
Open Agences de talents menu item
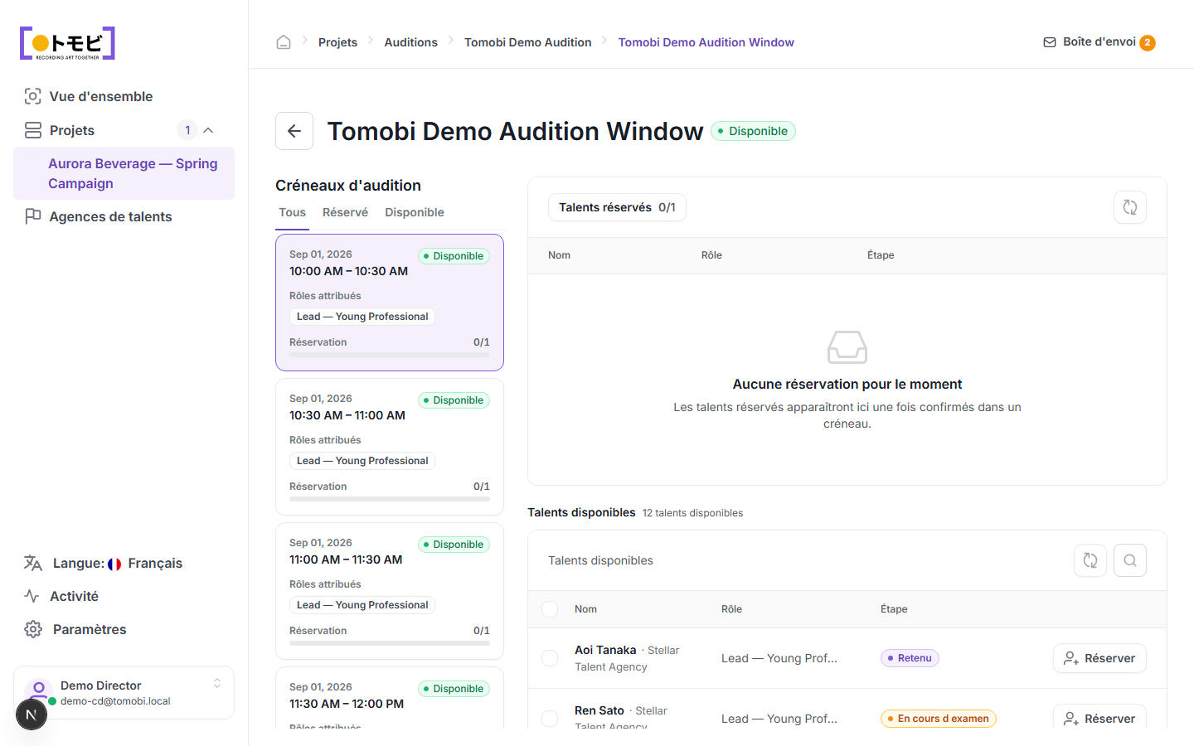(x=124, y=216)
